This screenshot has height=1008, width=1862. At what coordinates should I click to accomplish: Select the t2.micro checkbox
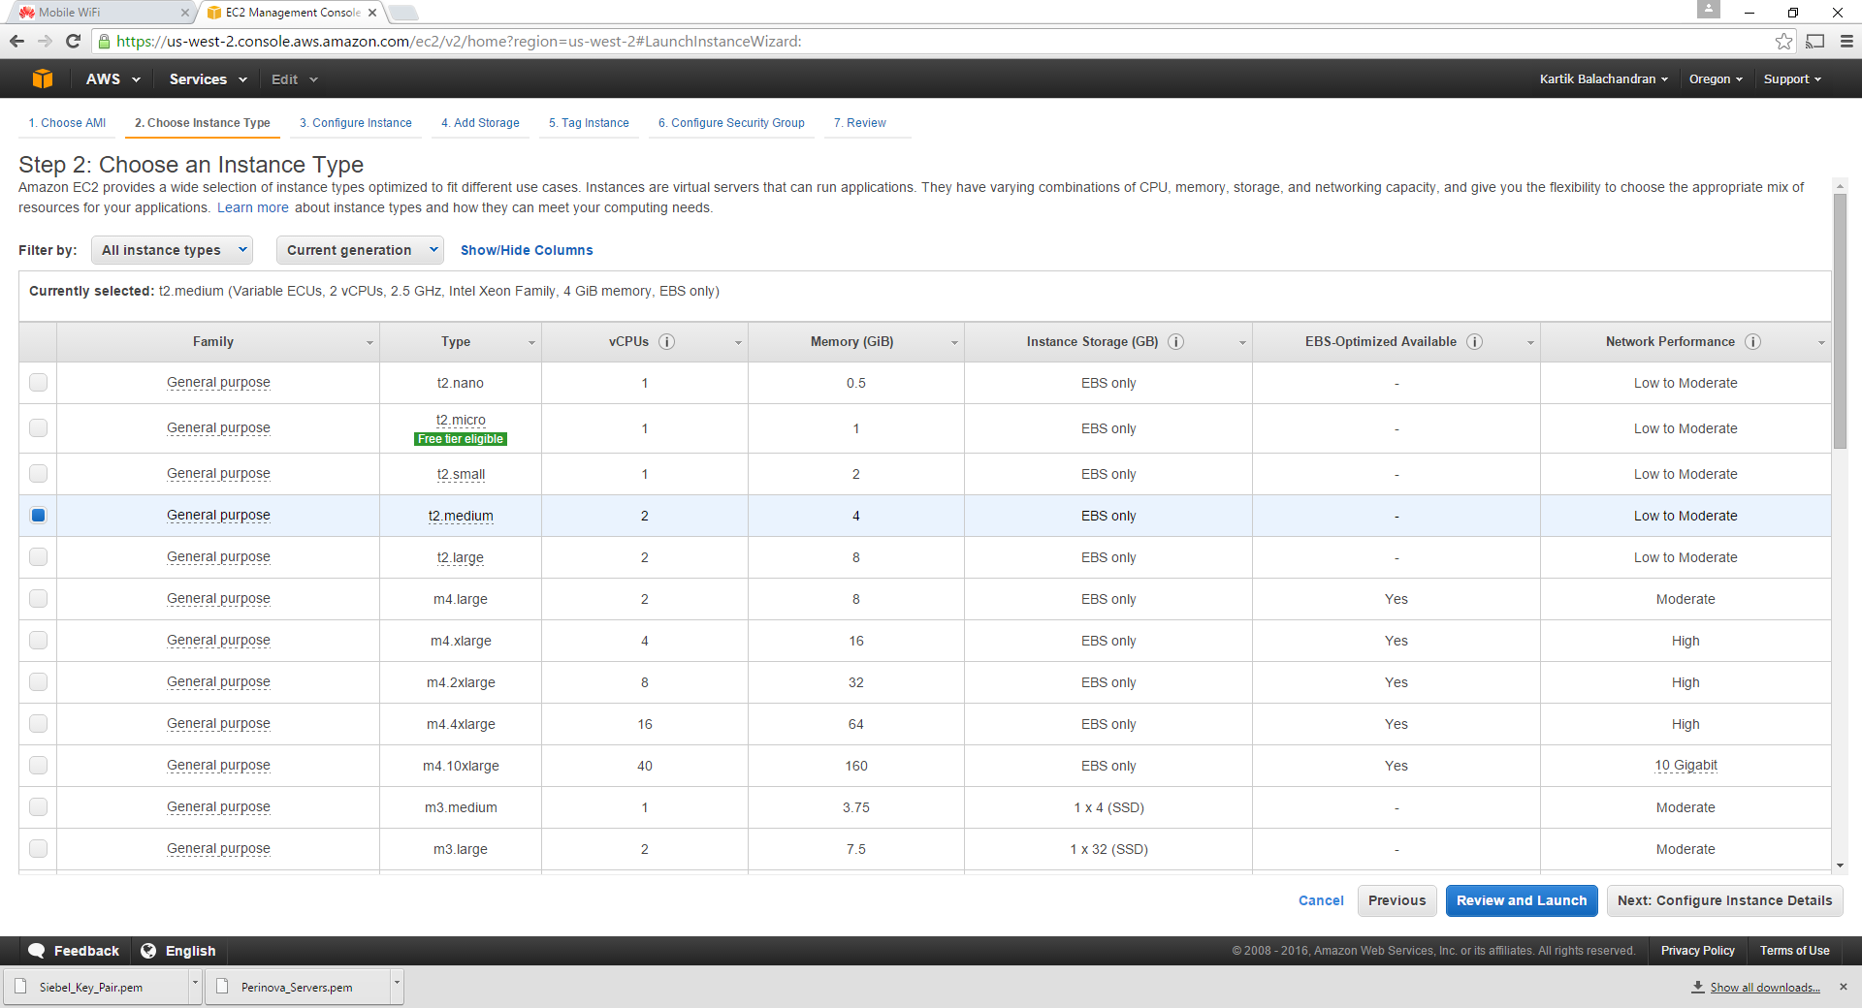(x=38, y=427)
